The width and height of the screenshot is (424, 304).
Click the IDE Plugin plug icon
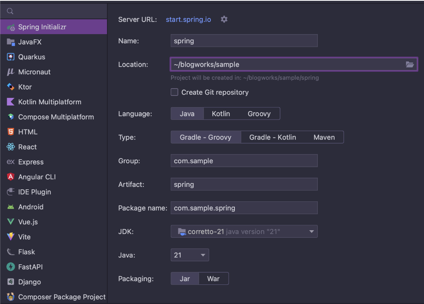coord(10,192)
